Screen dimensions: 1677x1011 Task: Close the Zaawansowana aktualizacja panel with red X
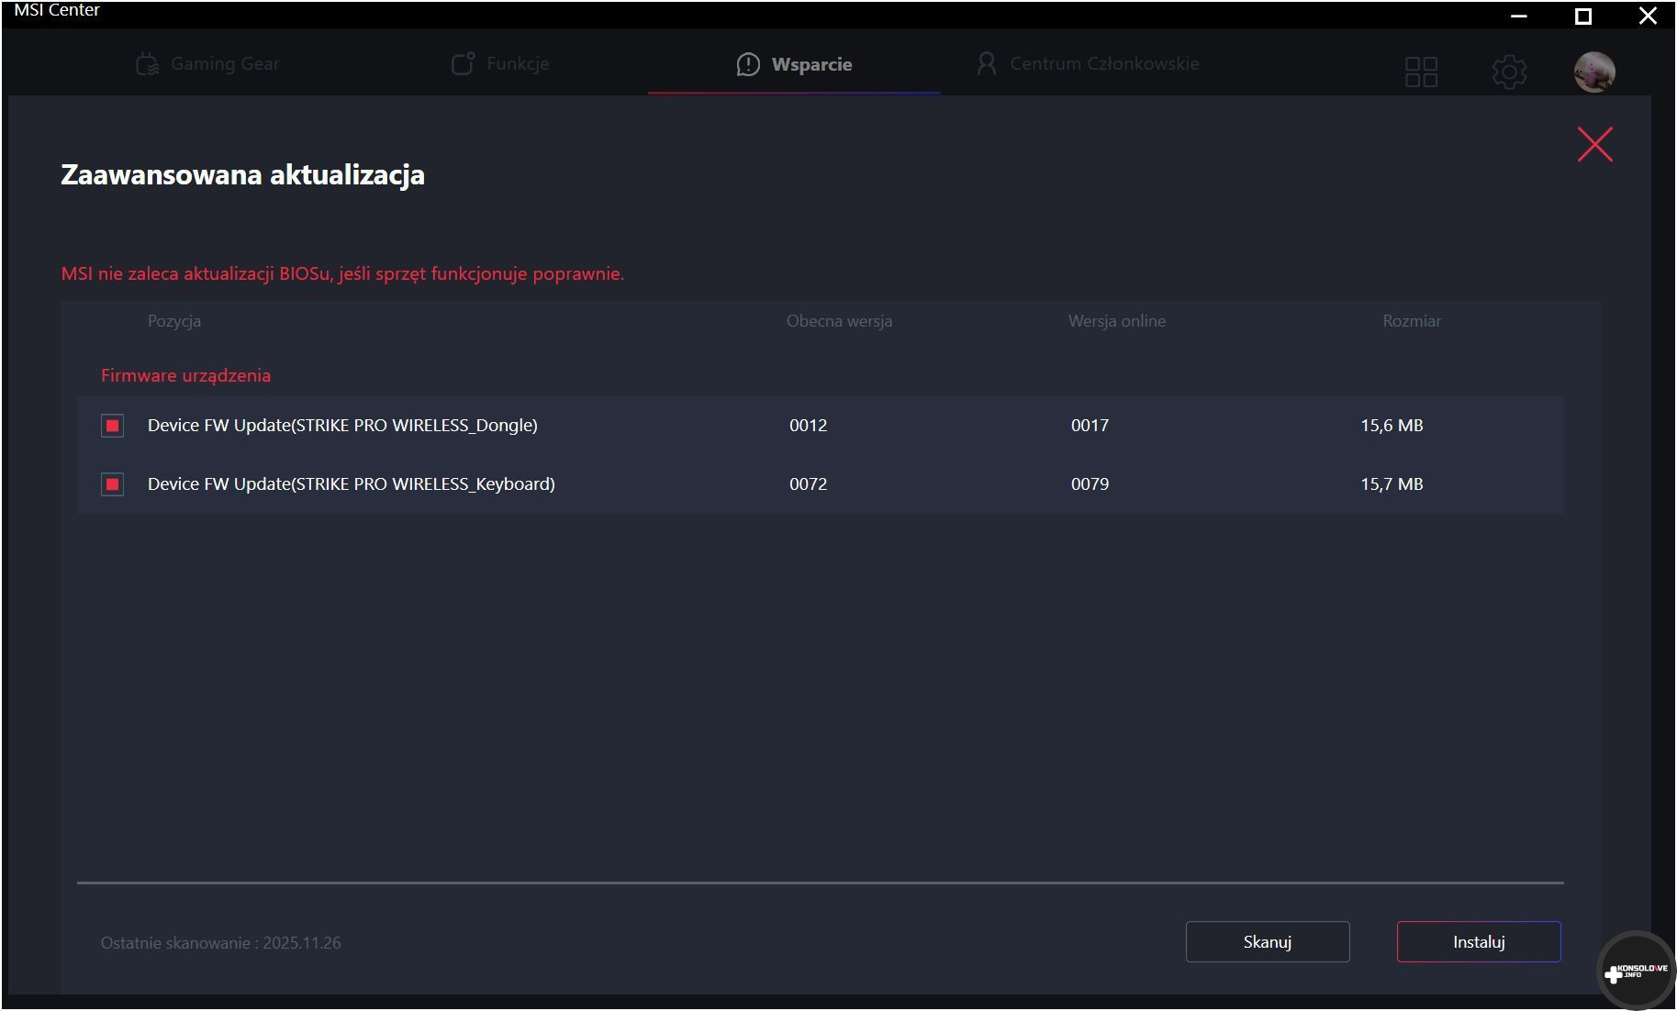[x=1594, y=144]
